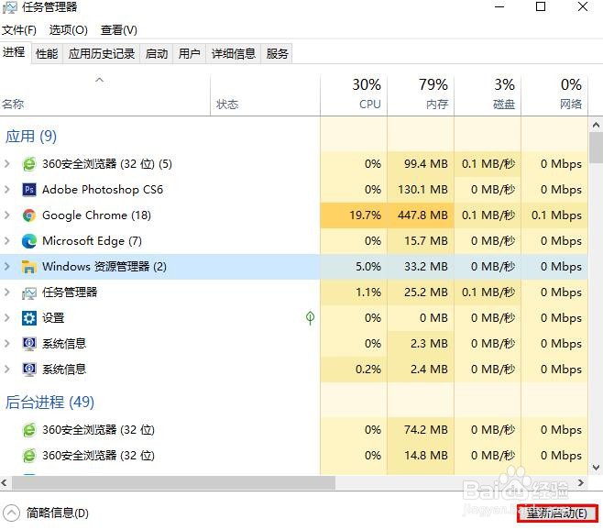The image size is (603, 530).
Task: Click the 447.8 MB memory cell
Action: 421,215
